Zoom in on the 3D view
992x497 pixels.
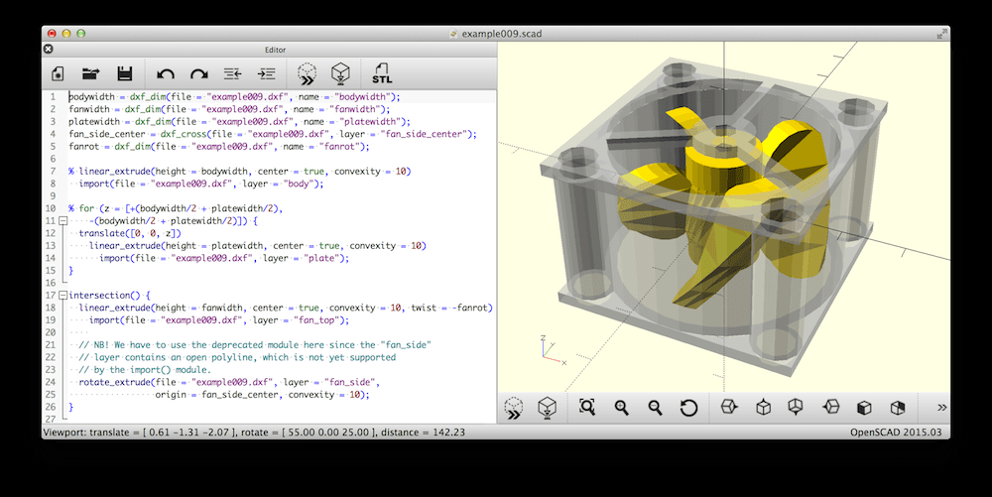point(621,408)
